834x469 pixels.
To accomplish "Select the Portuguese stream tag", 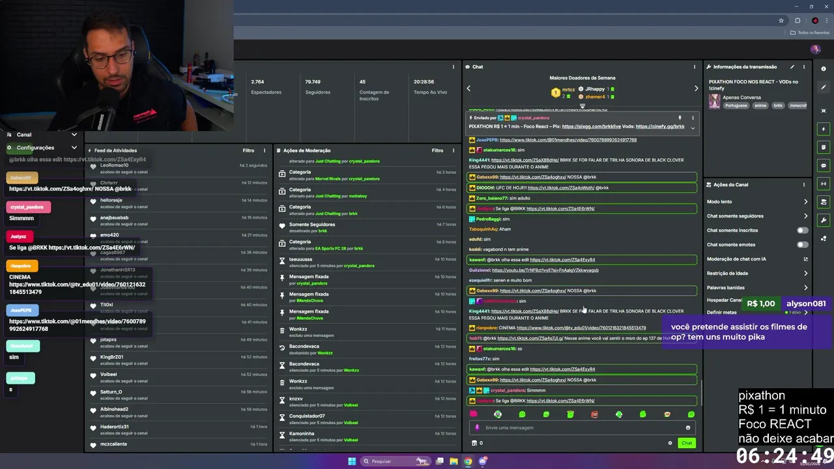I will click(x=736, y=106).
